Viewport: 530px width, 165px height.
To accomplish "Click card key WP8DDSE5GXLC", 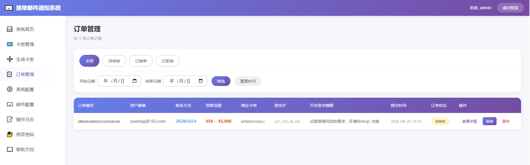I will (x=253, y=122).
